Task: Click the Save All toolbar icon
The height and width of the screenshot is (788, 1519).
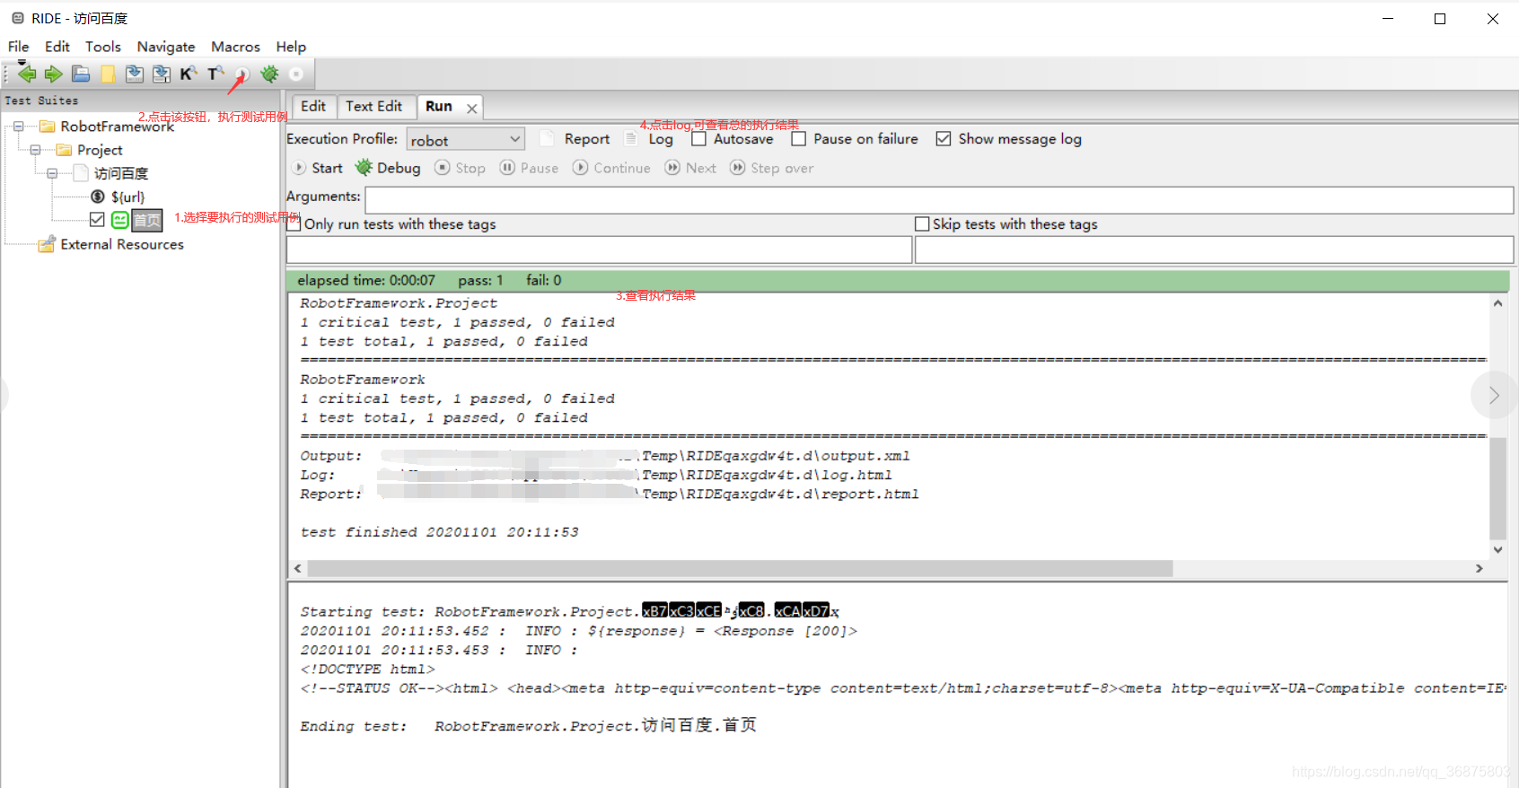Action: pyautogui.click(x=162, y=74)
